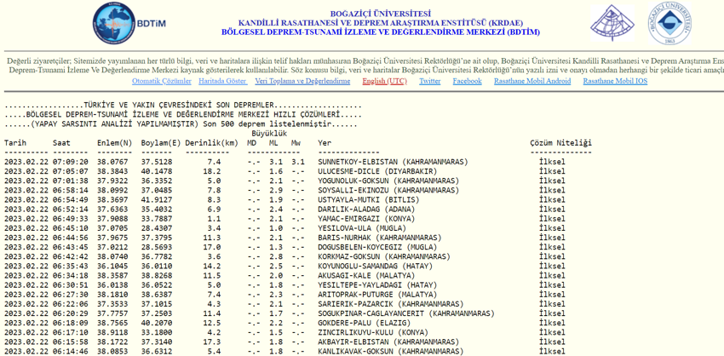Click the Saat column header

tap(62, 143)
